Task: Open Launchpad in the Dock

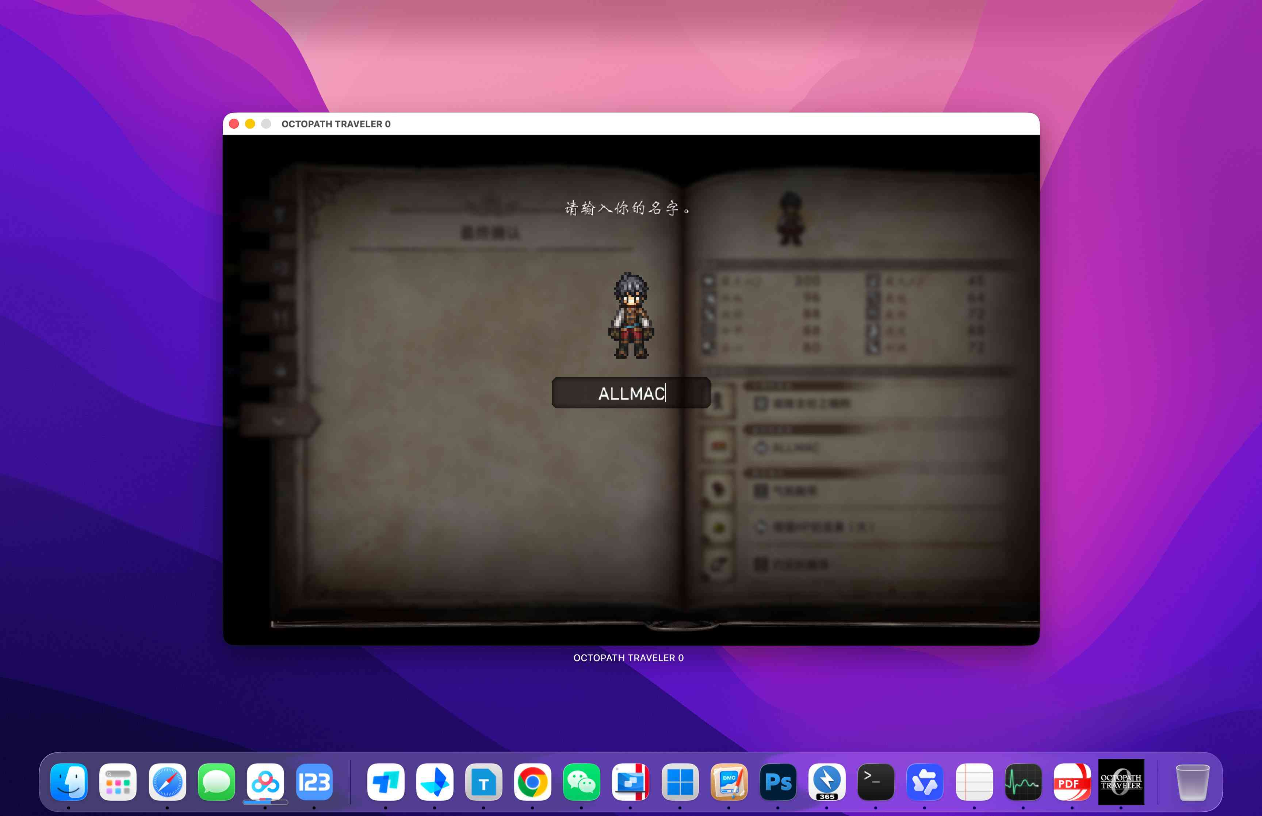Action: coord(118,782)
